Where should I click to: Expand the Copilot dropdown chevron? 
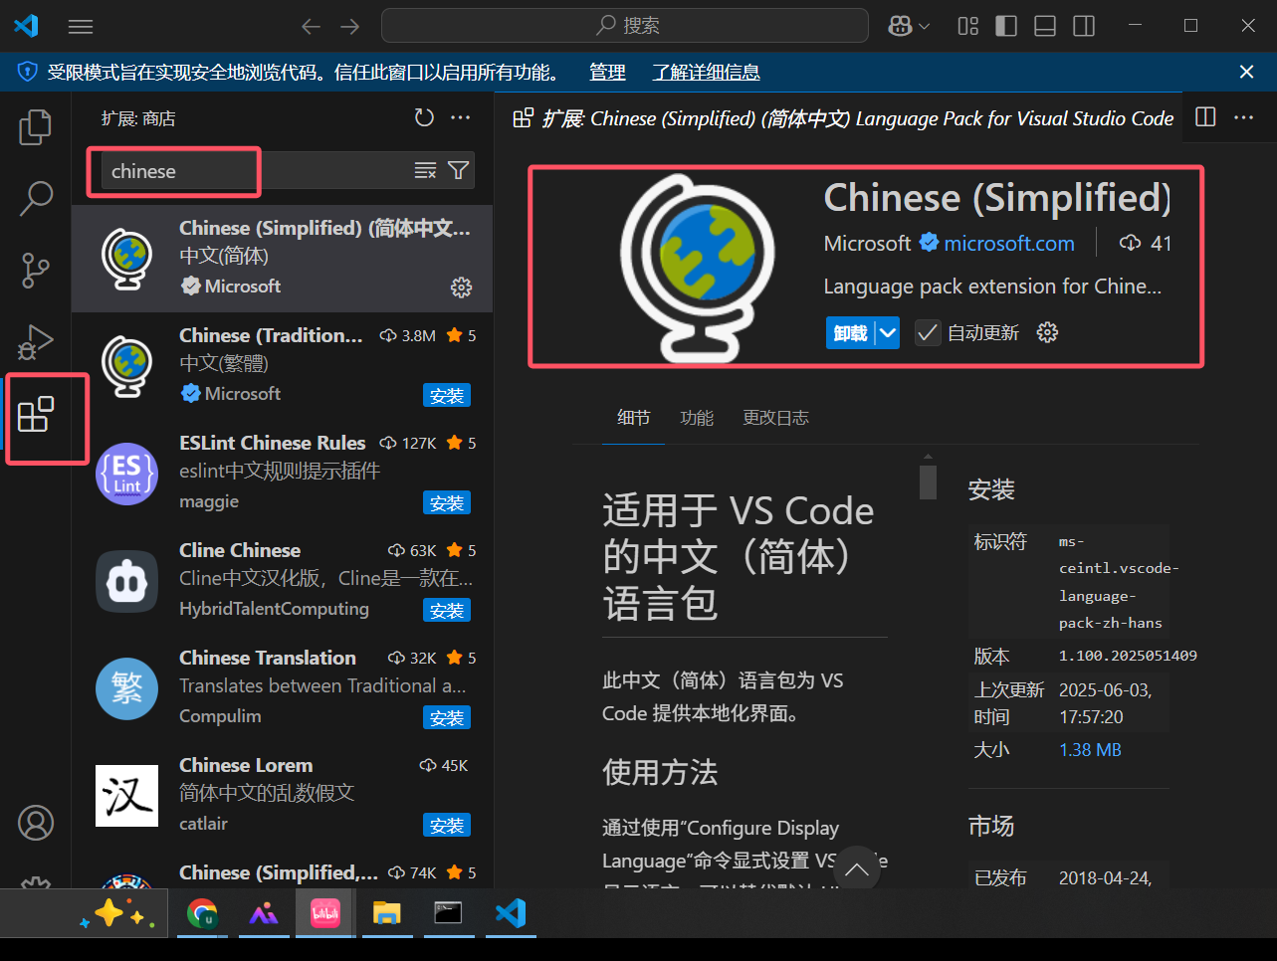point(924,26)
